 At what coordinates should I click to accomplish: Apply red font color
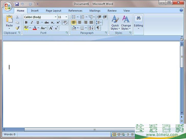coord(35,28)
